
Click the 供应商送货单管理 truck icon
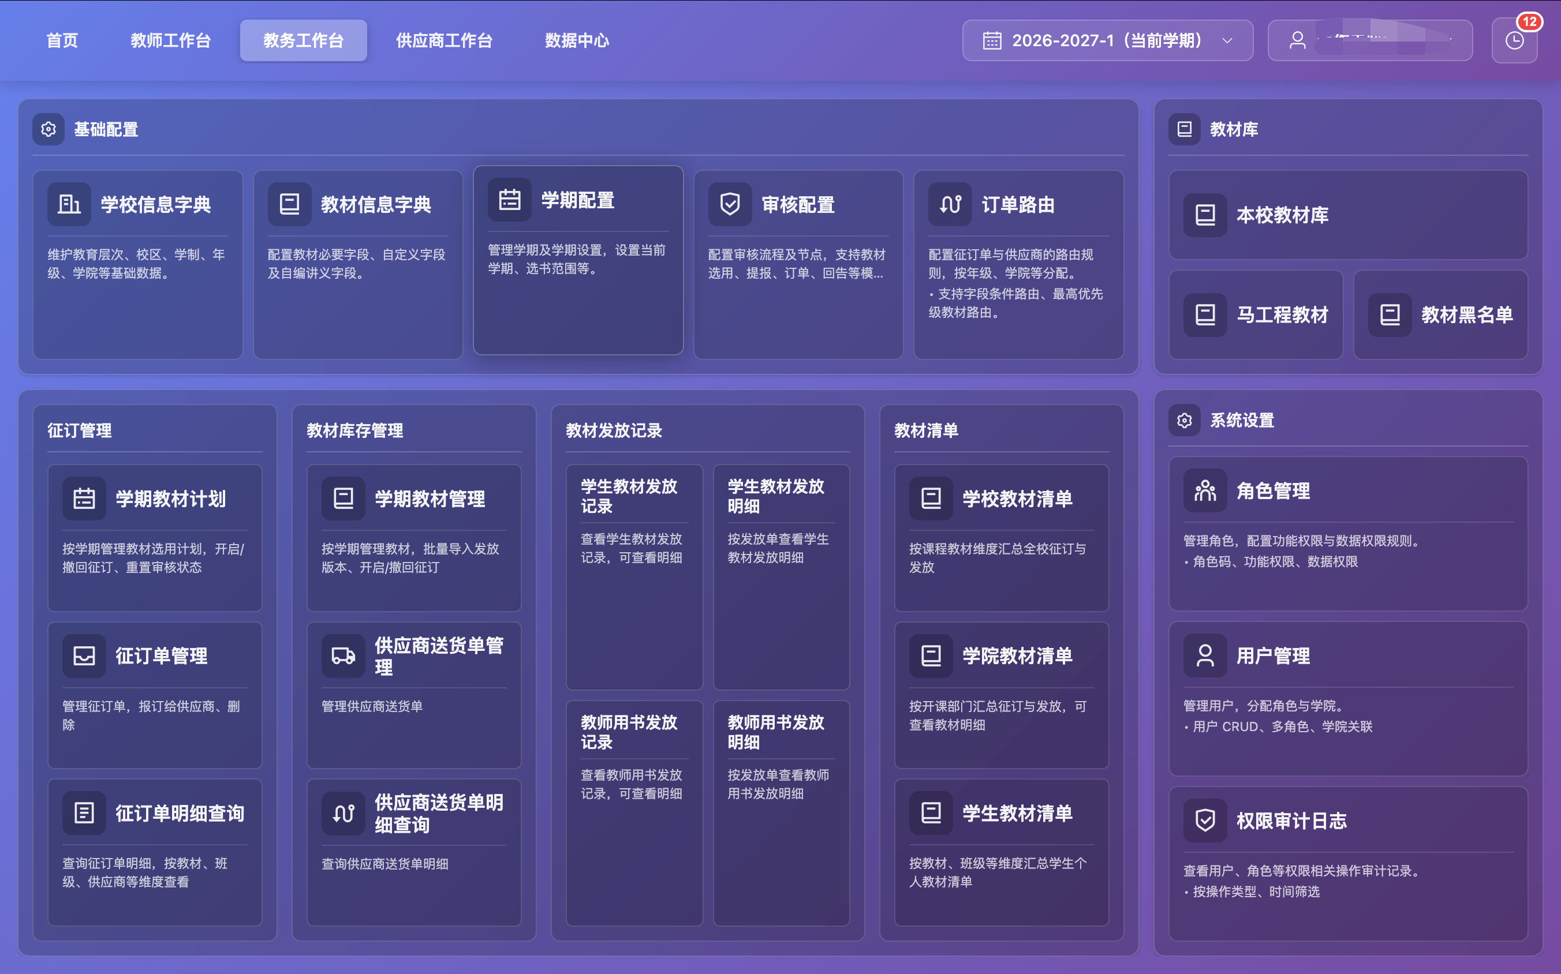tap(343, 655)
